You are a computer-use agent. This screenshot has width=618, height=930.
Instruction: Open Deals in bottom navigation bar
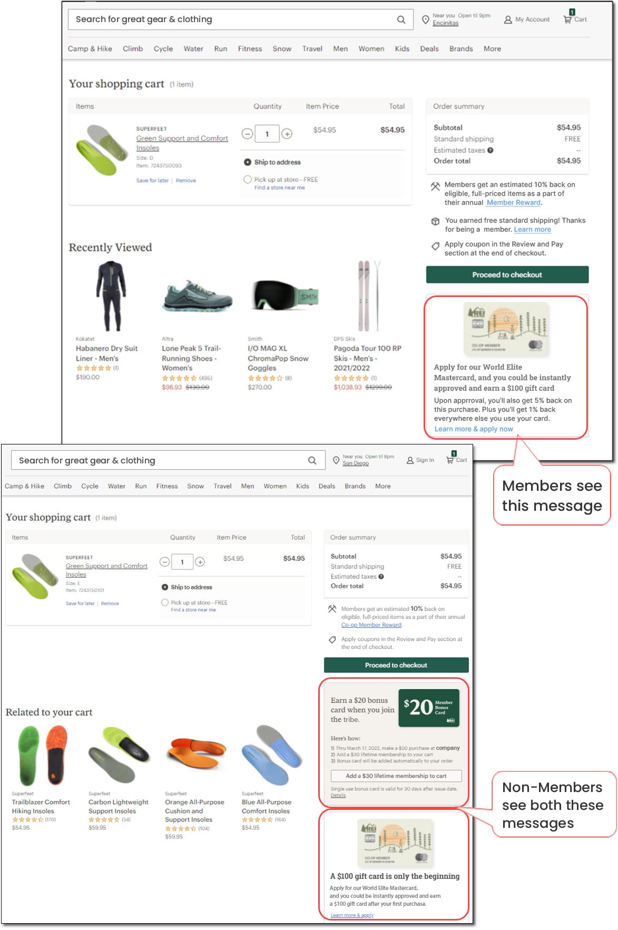coord(327,486)
